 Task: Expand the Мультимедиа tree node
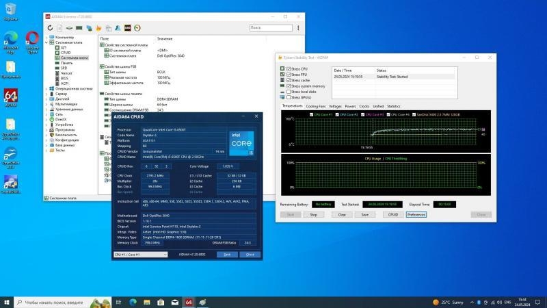tap(46, 104)
